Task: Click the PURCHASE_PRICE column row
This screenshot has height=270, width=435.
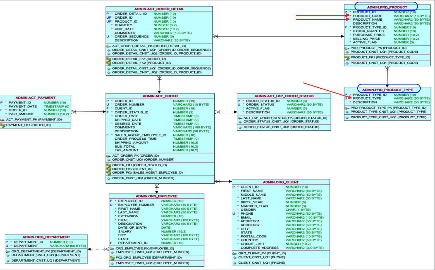Action: click(387, 35)
